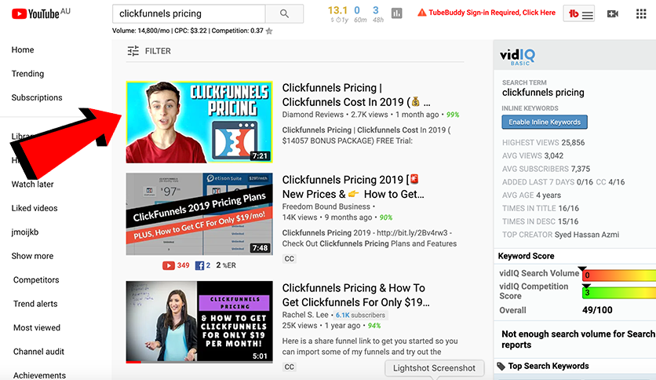This screenshot has width=656, height=380.
Task: Expand Show more in the sidebar
Action: click(x=32, y=256)
